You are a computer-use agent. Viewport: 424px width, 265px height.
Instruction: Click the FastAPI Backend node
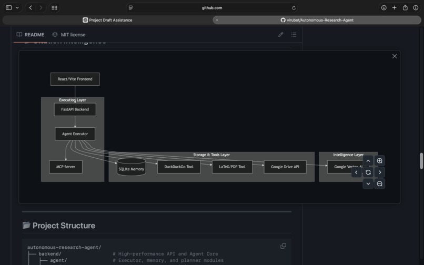75,109
